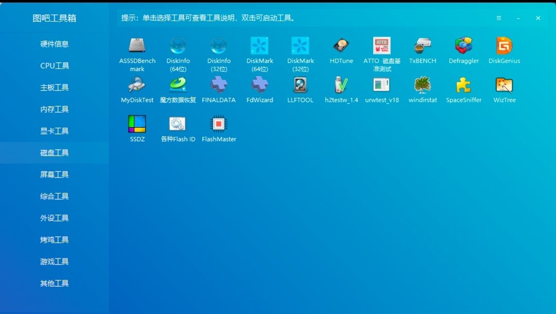Open the 烤鸡工具 category
Image resolution: width=556 pixels, height=314 pixels.
(x=54, y=240)
